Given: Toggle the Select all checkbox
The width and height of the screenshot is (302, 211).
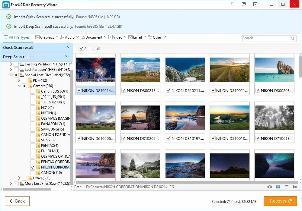Looking at the screenshot, I should point(81,49).
